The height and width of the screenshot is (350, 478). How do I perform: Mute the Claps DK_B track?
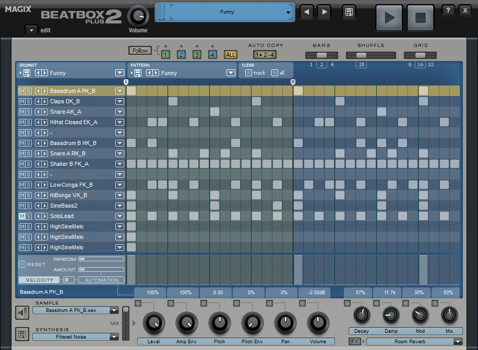[x=22, y=101]
